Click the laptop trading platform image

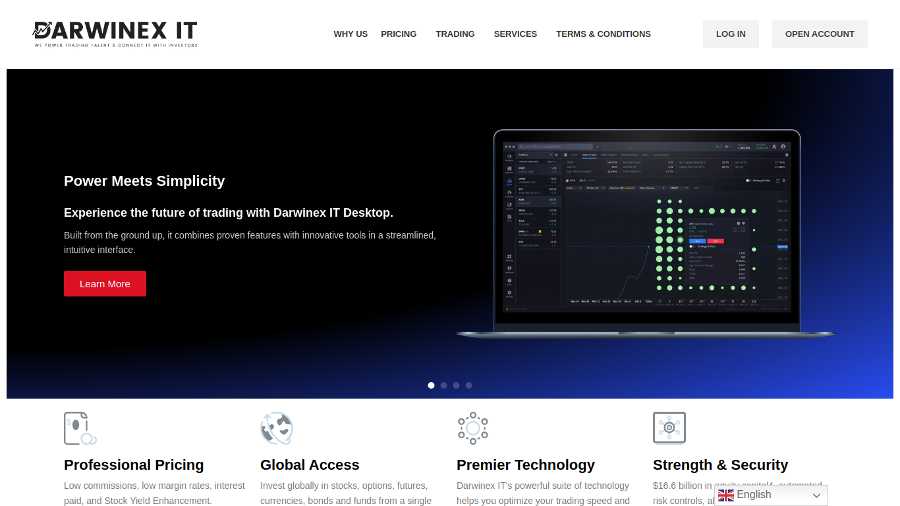point(646,234)
